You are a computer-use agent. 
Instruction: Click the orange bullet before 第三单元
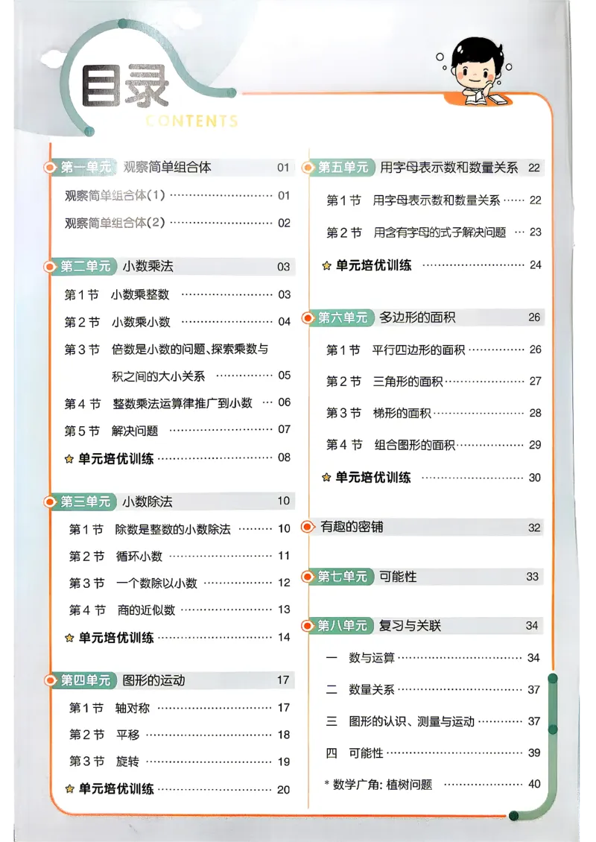coord(51,501)
